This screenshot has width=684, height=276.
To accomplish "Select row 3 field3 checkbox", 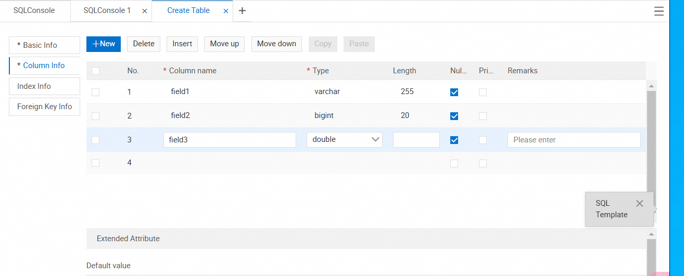I will pyautogui.click(x=95, y=140).
